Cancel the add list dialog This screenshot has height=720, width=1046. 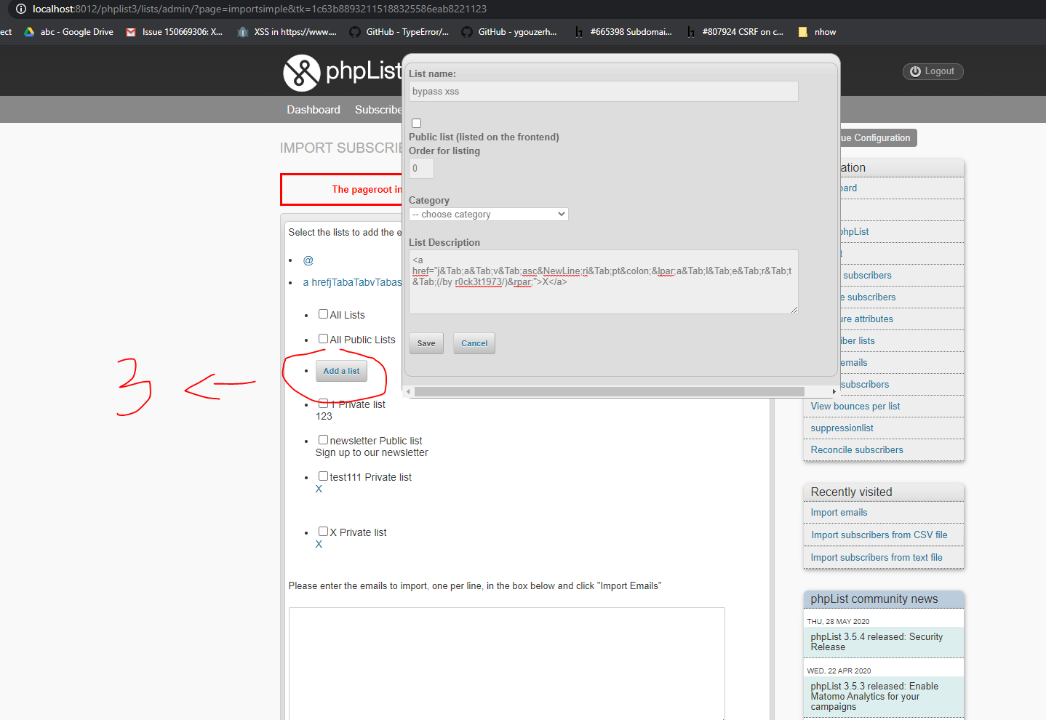pyautogui.click(x=474, y=343)
